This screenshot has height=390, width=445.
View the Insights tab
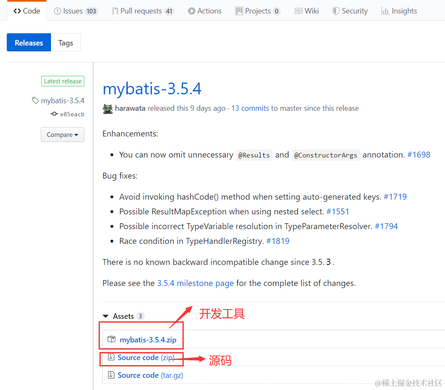[399, 11]
